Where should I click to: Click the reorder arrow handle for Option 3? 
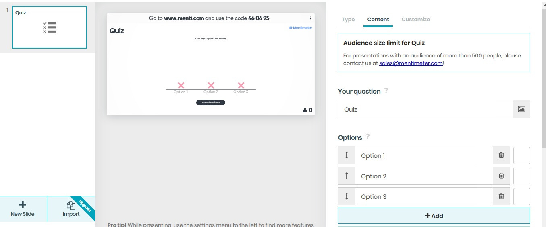coord(347,196)
